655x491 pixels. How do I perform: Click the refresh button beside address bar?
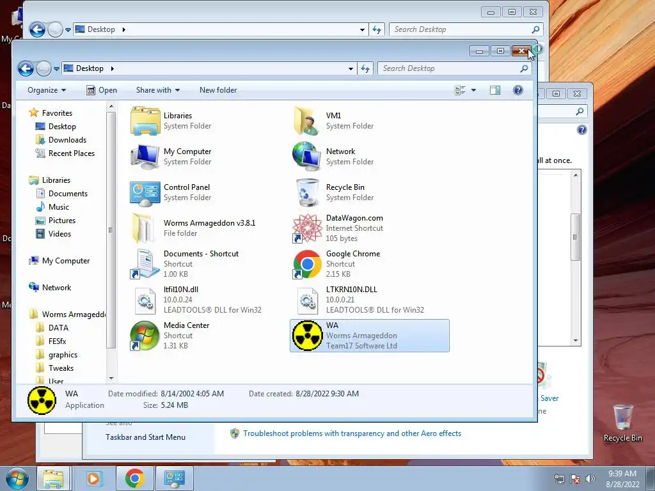tap(365, 68)
